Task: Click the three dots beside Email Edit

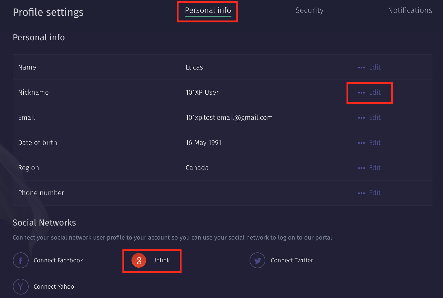Action: click(x=361, y=118)
